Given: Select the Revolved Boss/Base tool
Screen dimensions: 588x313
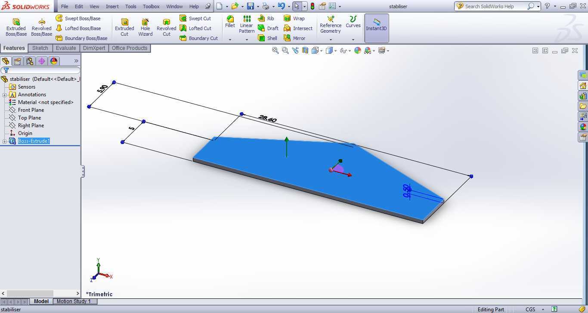Looking at the screenshot, I should point(41,27).
